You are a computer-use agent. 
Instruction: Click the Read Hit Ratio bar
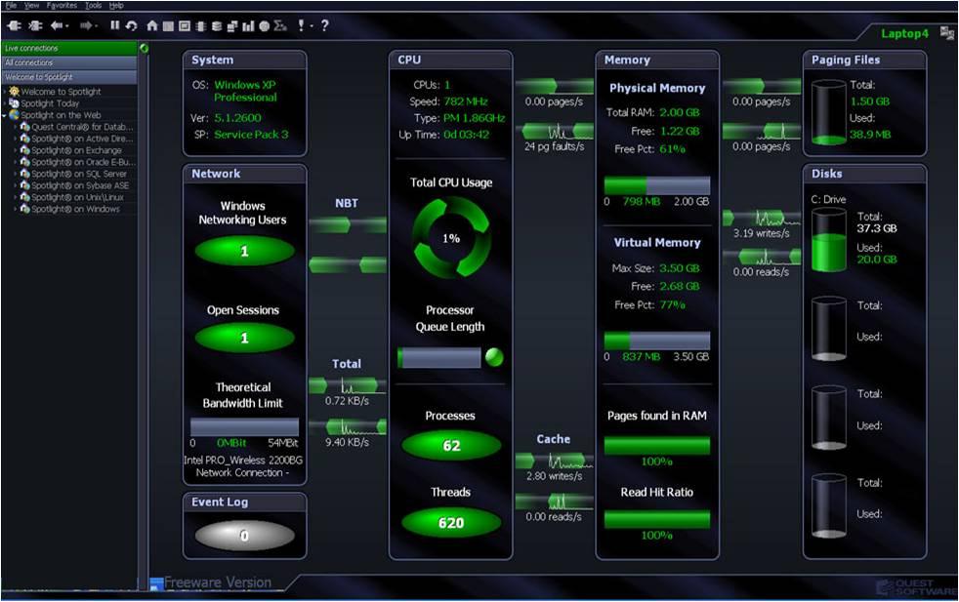[657, 519]
